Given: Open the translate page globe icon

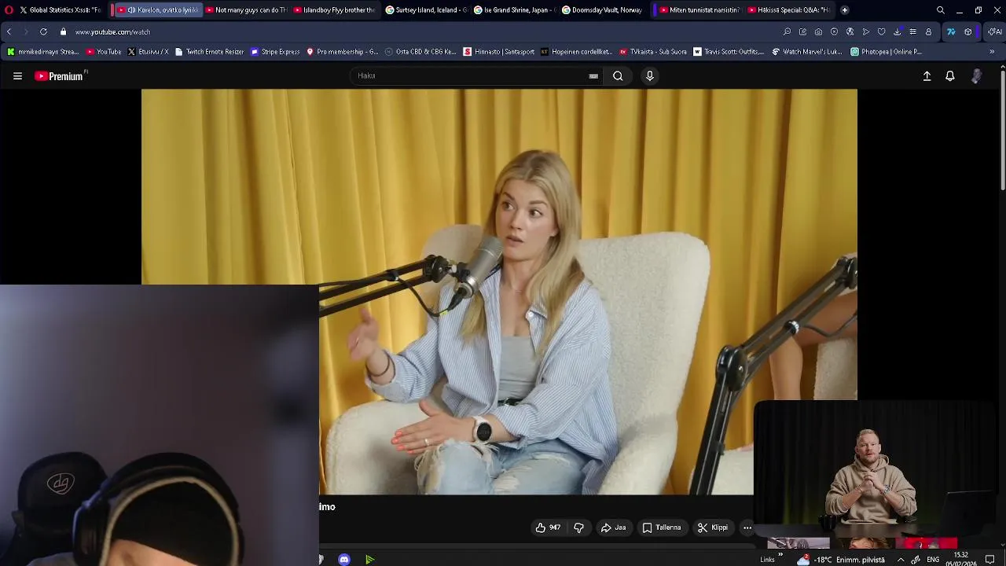Looking at the screenshot, I should (850, 32).
